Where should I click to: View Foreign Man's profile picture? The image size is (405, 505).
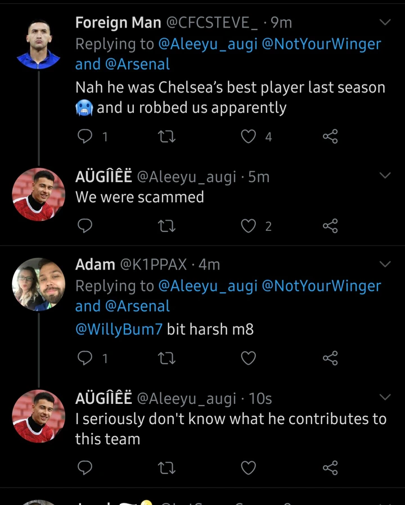(x=38, y=43)
